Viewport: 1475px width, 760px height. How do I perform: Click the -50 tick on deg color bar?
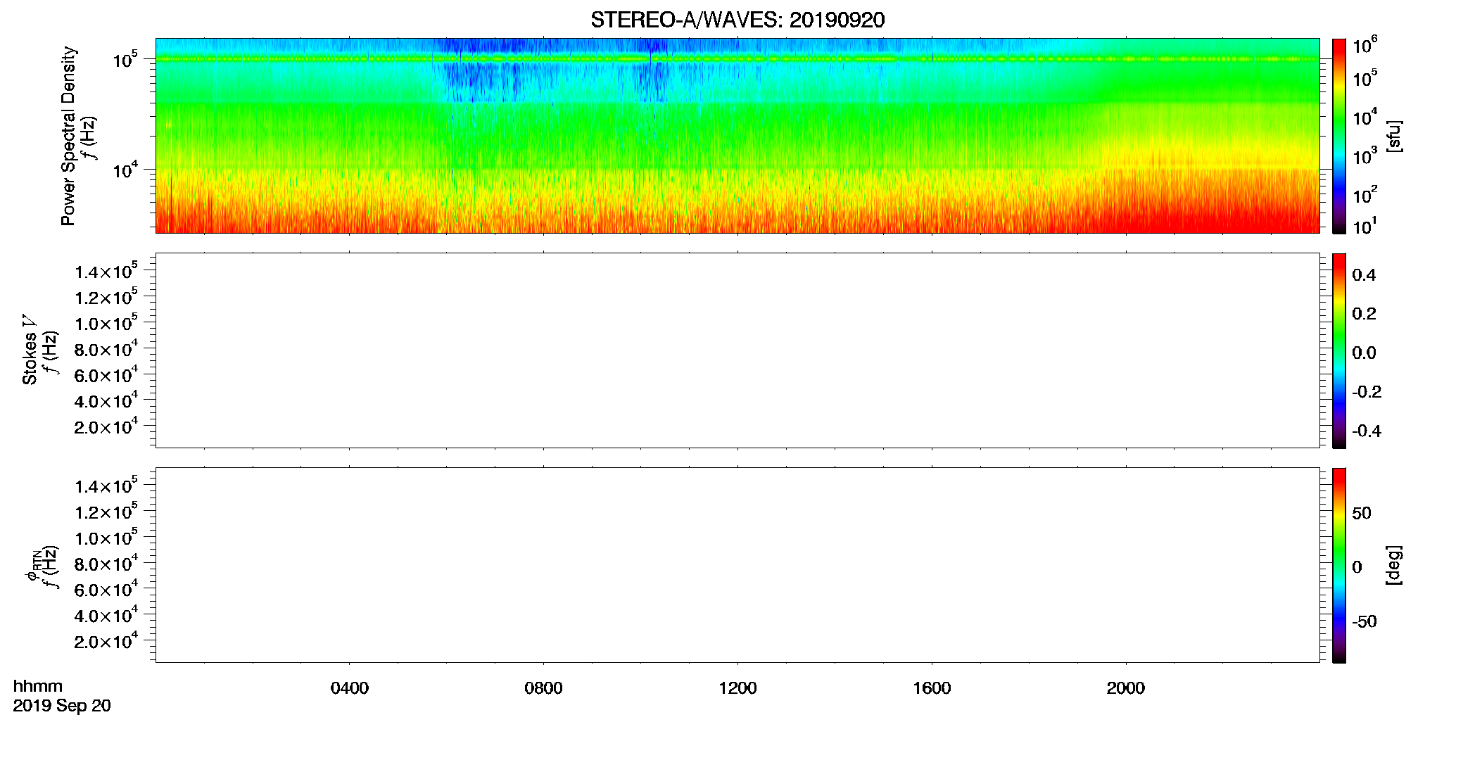click(x=1365, y=622)
